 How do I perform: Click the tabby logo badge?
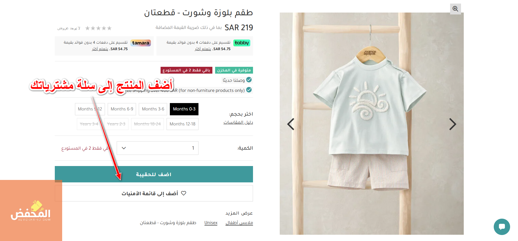[x=242, y=43]
